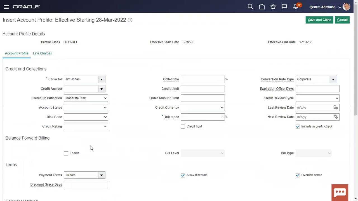Open Last Review Date calendar picker

click(336, 107)
